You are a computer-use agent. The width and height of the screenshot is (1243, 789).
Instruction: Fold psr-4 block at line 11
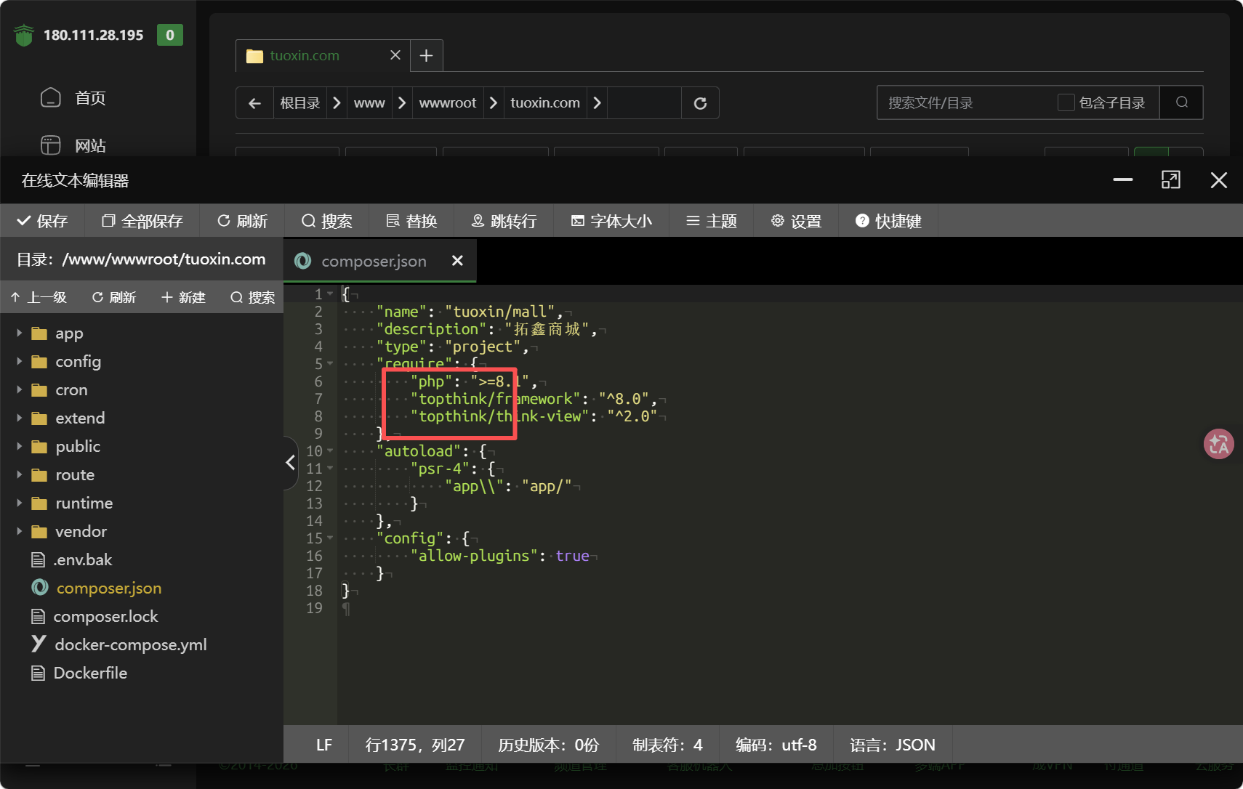(x=331, y=468)
